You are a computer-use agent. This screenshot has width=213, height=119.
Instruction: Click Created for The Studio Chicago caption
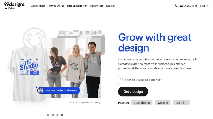coord(86,103)
